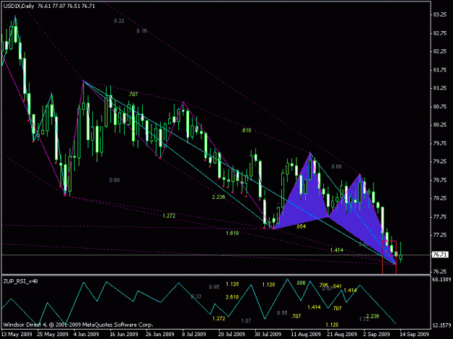Image resolution: width=453 pixels, height=339 pixels.
Task: Click the 13 May 2009 date label
Action: click(17, 334)
